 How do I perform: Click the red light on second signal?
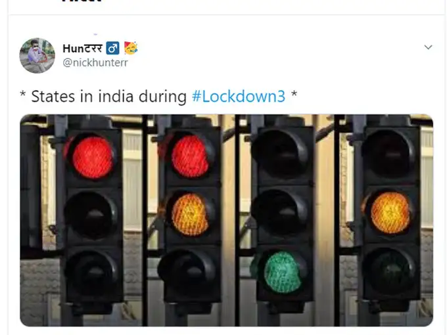(190, 156)
